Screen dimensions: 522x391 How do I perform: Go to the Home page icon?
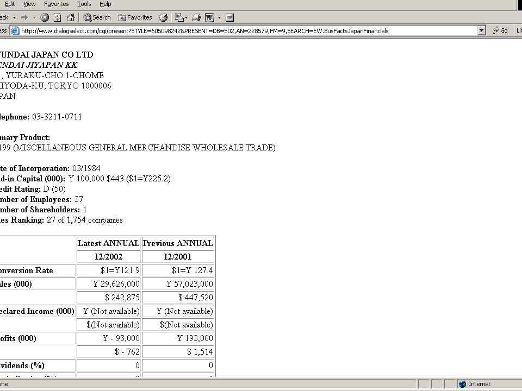click(71, 17)
